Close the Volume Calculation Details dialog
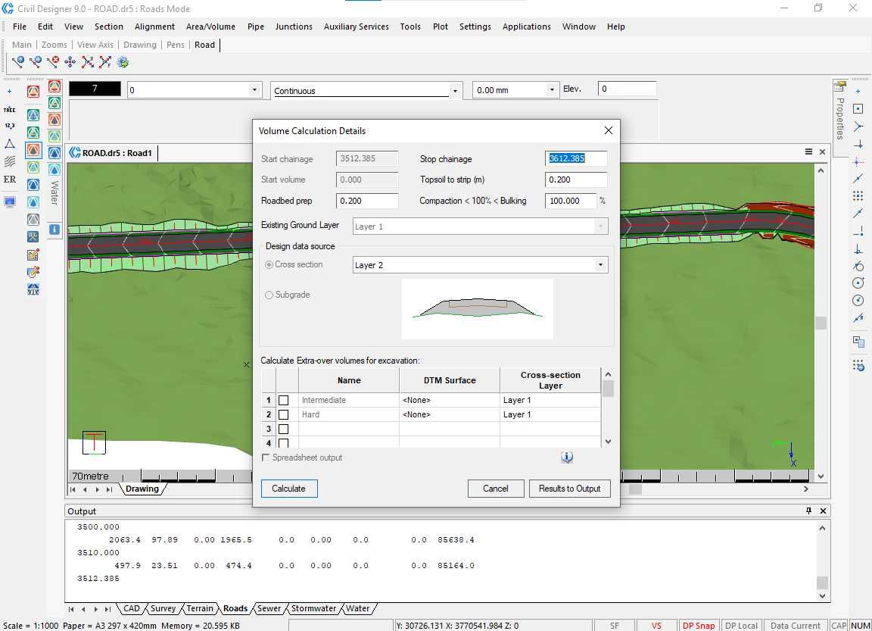 coord(609,130)
